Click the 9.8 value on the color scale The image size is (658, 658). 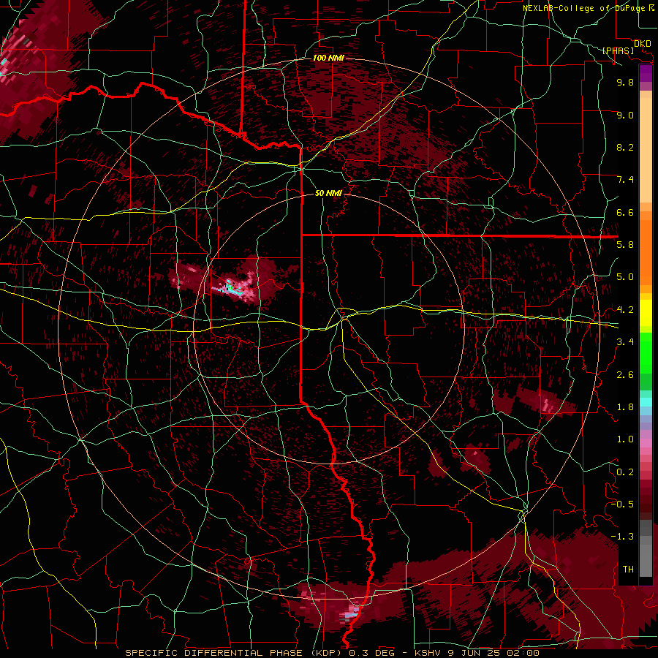click(625, 82)
